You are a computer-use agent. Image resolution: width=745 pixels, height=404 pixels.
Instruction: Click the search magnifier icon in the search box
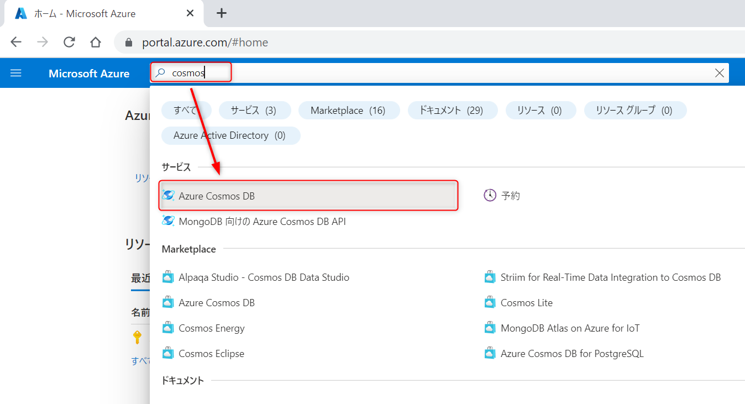(160, 72)
